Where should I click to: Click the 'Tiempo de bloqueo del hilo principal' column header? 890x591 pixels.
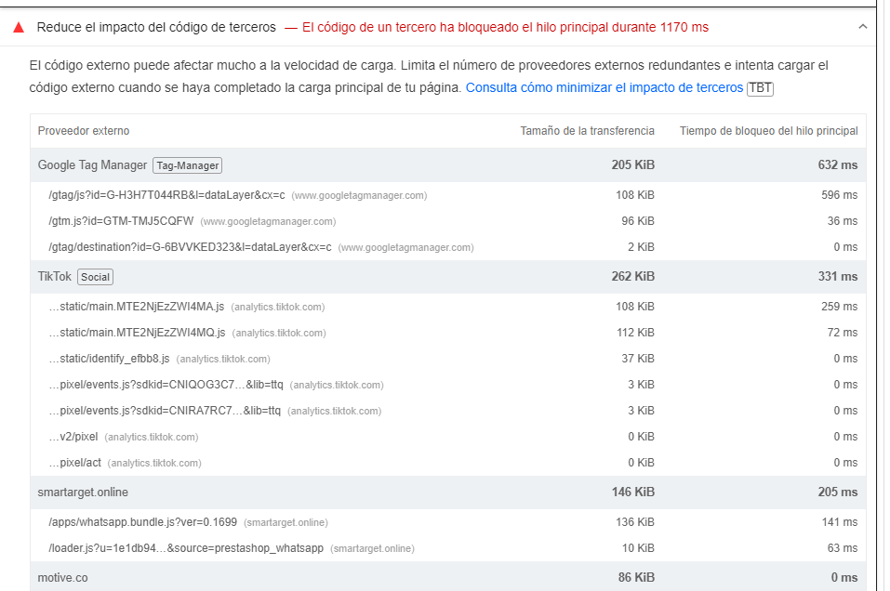[768, 131]
